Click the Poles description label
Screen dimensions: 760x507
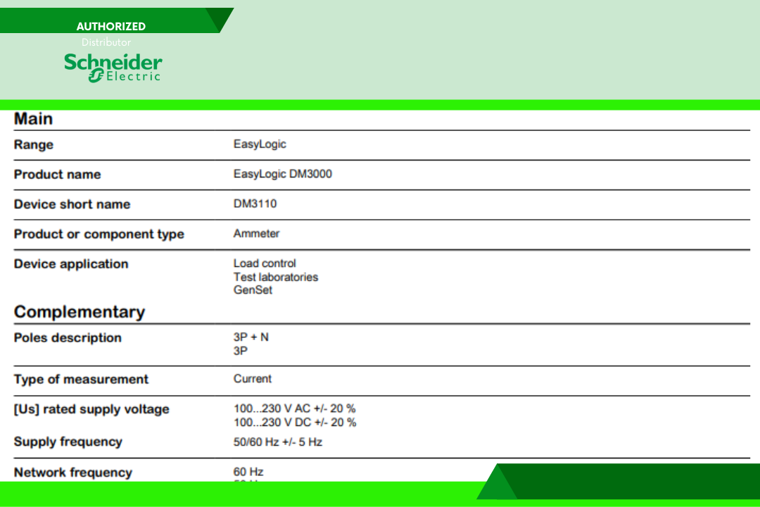(x=68, y=338)
